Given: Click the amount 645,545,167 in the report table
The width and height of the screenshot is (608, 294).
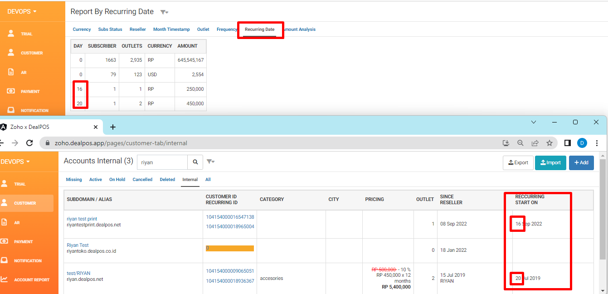Looking at the screenshot, I should coord(191,60).
